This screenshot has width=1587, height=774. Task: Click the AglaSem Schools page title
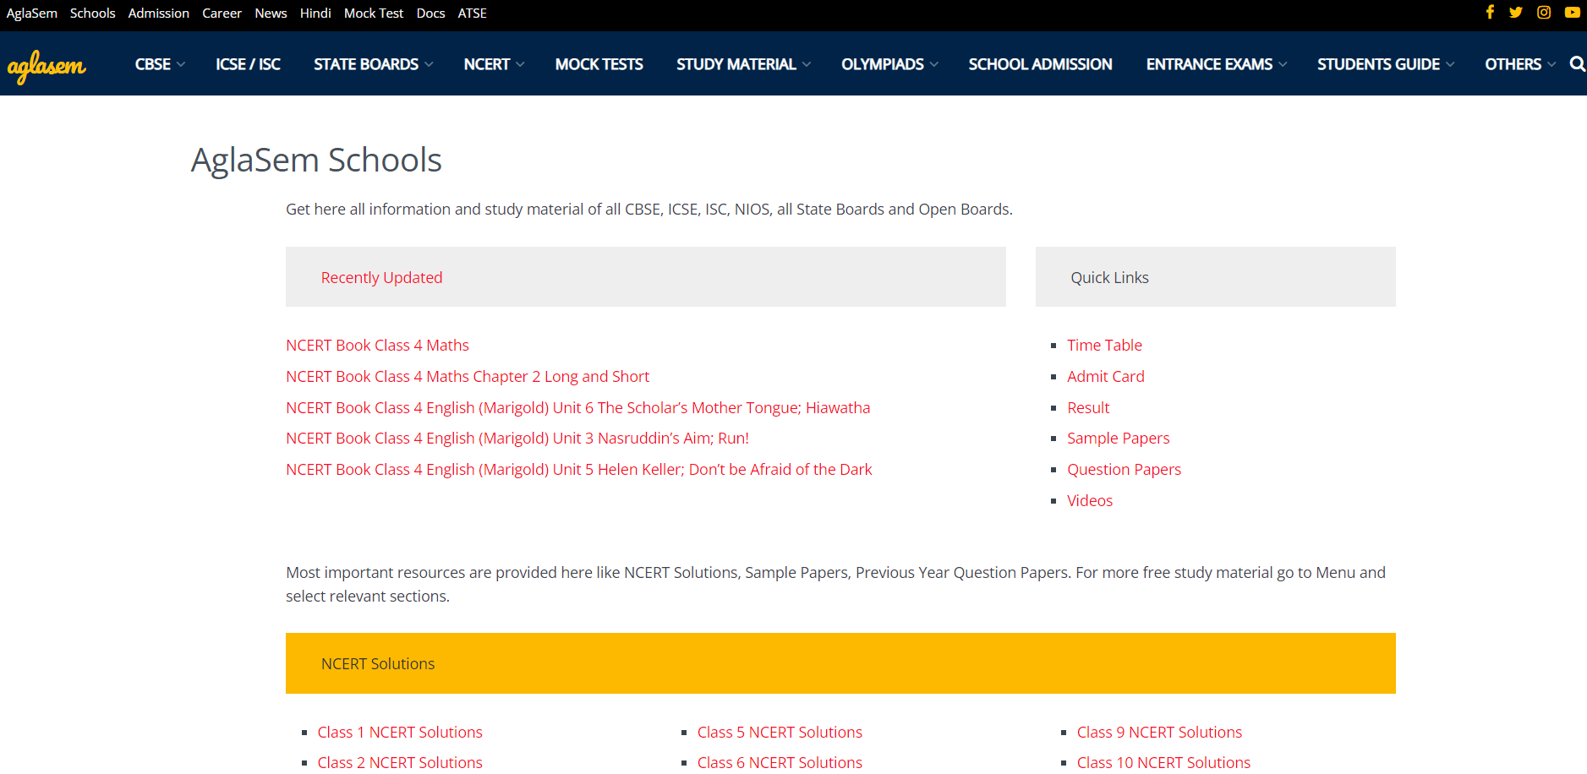pyautogui.click(x=316, y=160)
